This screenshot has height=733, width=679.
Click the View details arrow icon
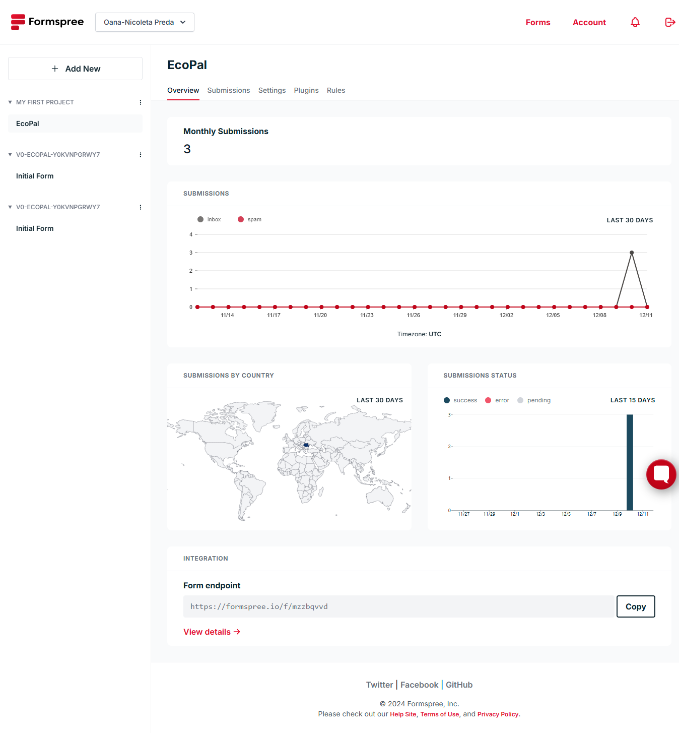click(237, 632)
